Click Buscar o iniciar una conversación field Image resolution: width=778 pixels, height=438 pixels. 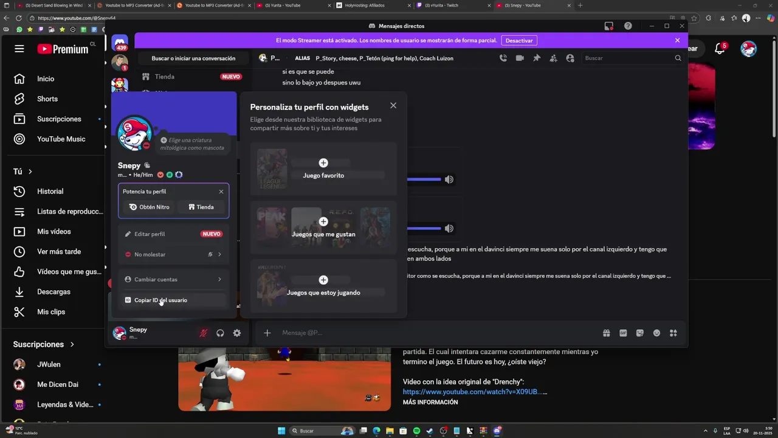click(x=193, y=58)
